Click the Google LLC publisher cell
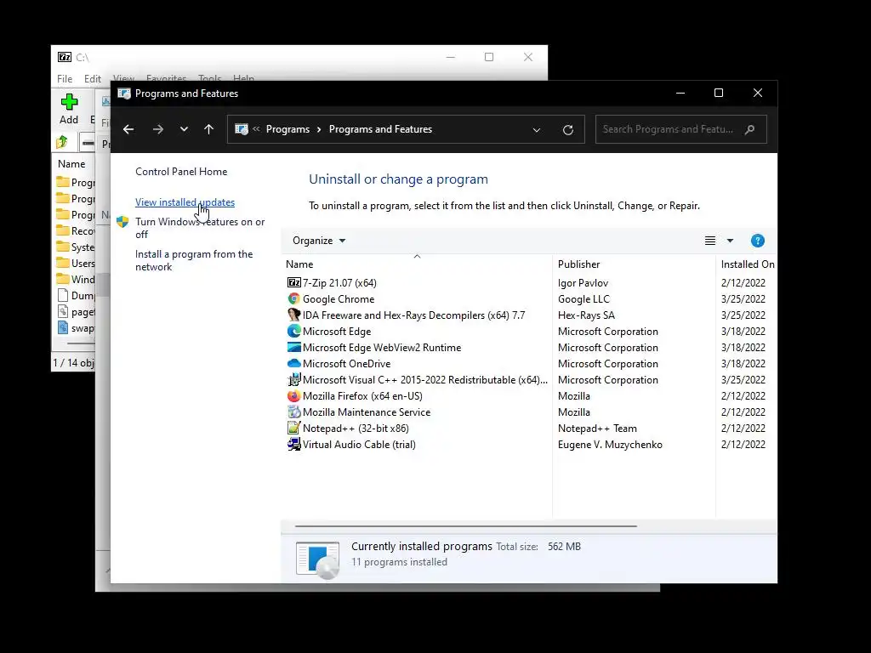 coord(584,298)
